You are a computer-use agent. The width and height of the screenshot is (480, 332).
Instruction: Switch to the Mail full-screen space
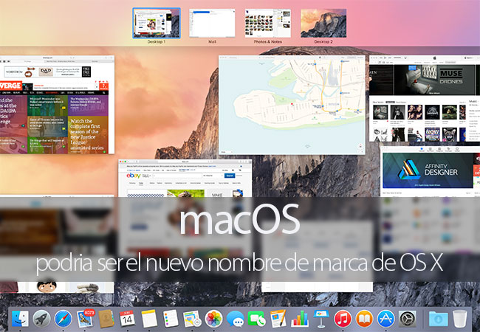212,23
